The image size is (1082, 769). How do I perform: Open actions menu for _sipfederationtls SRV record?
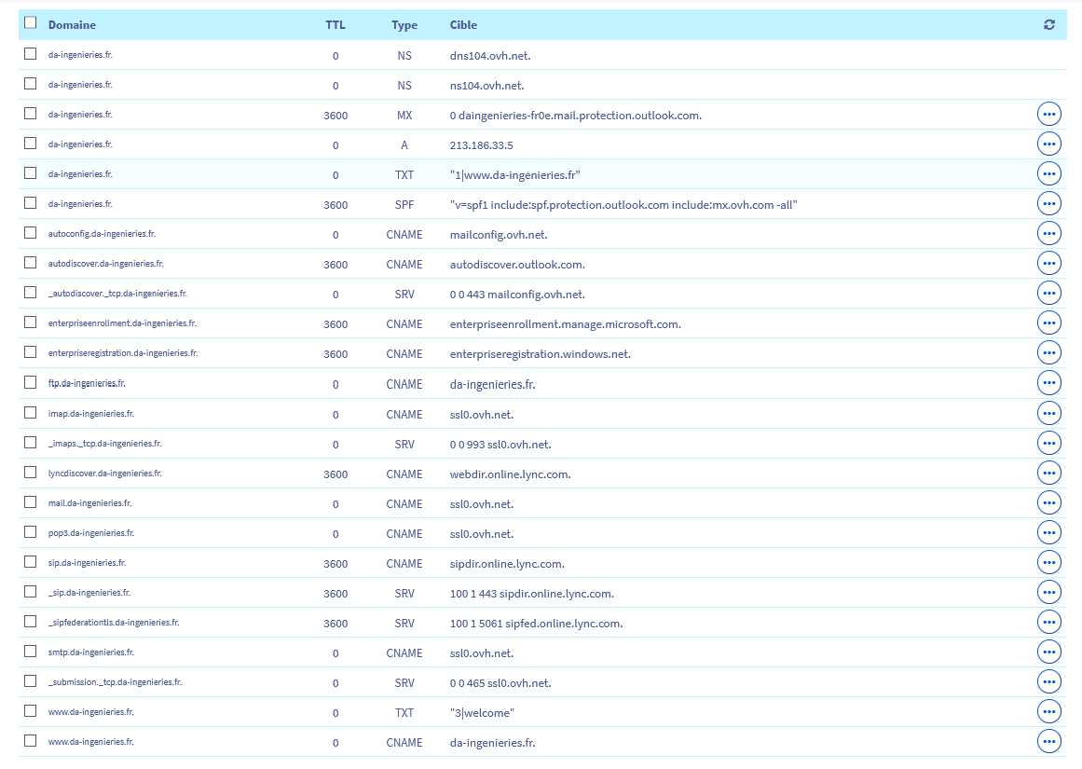pyautogui.click(x=1049, y=623)
